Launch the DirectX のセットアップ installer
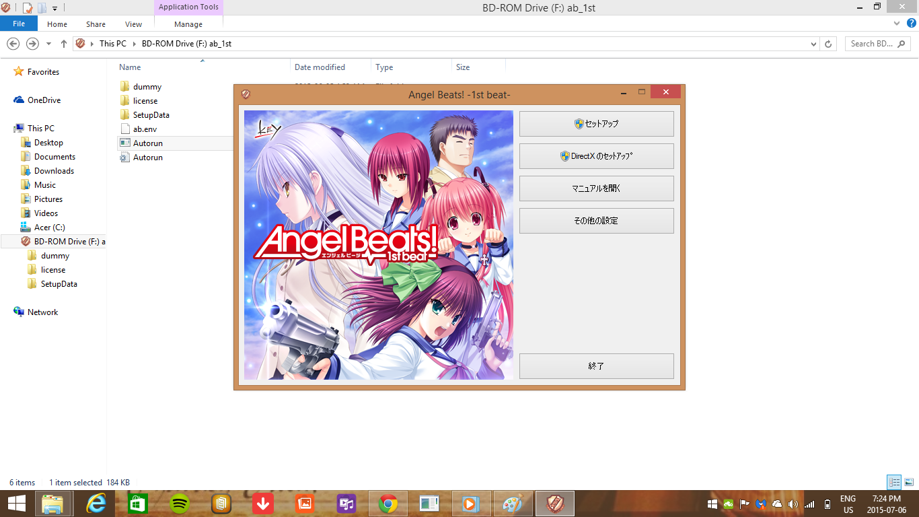The width and height of the screenshot is (919, 517). (596, 156)
